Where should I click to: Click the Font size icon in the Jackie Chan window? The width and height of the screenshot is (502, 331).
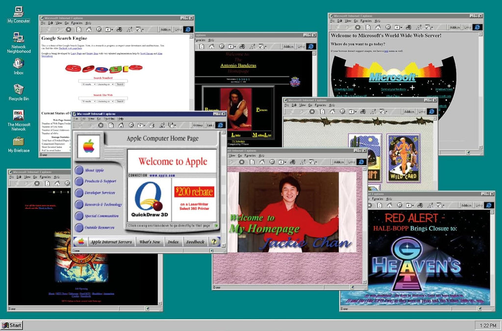[303, 162]
